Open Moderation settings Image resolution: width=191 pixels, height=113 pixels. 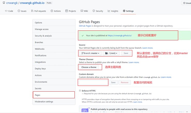point(54,101)
